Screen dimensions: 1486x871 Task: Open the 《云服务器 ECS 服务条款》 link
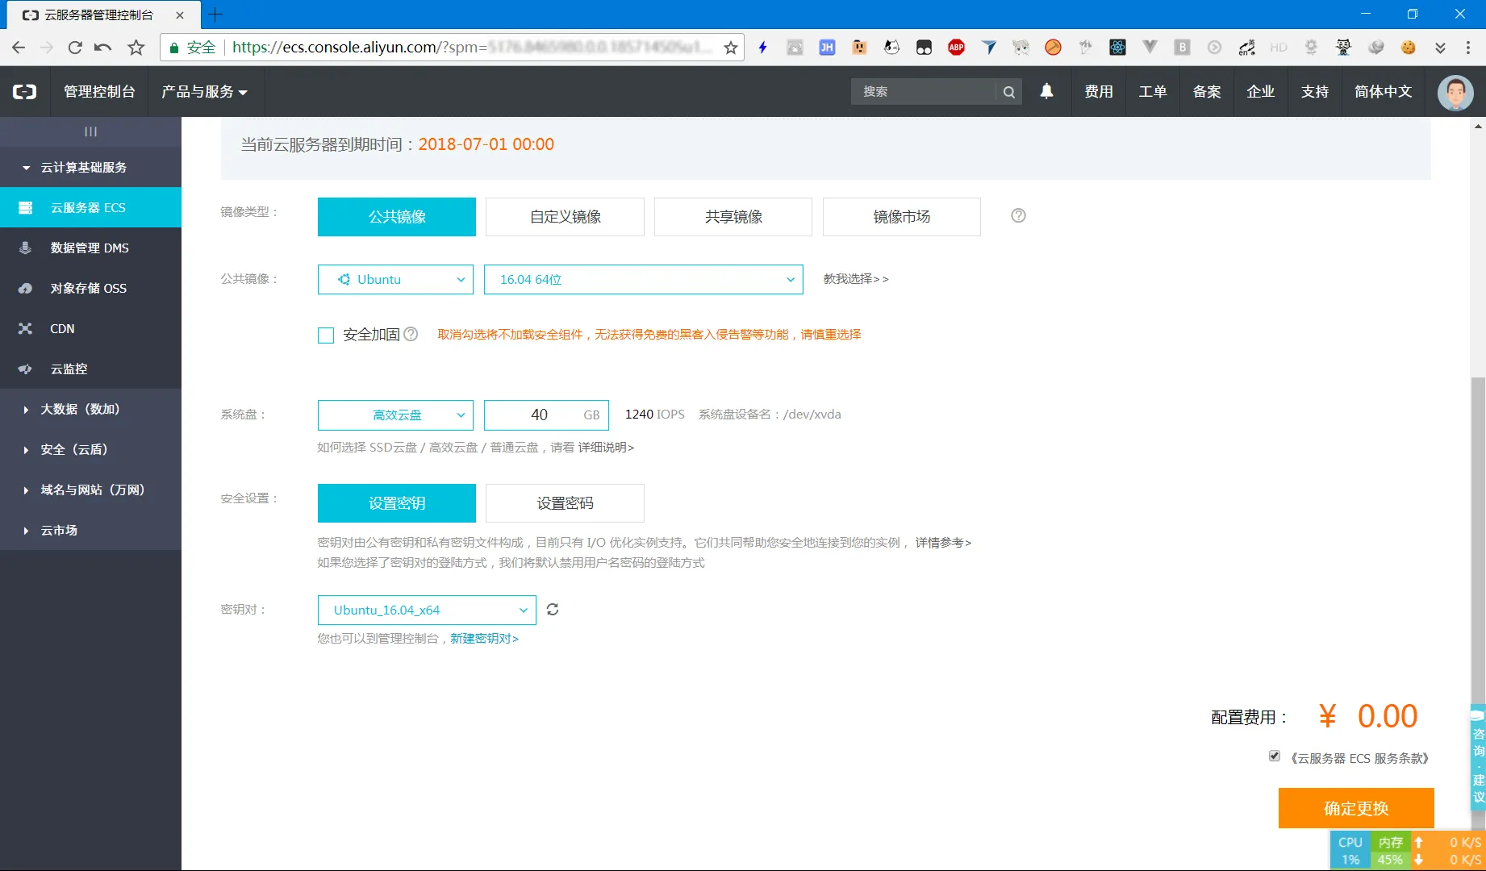[1359, 758]
